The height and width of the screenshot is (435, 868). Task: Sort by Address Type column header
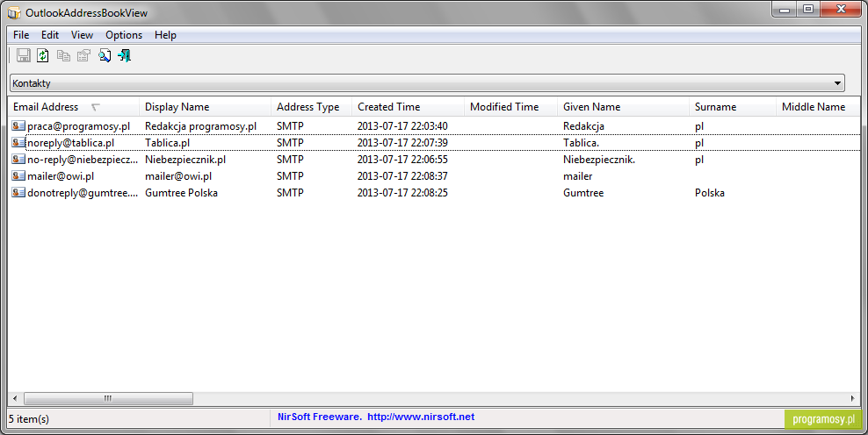[x=311, y=107]
